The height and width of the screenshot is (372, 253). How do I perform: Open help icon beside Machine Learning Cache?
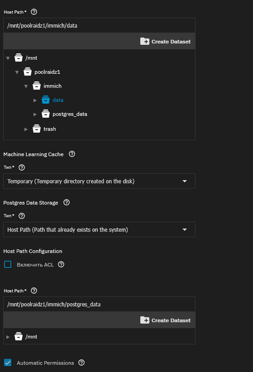click(72, 154)
